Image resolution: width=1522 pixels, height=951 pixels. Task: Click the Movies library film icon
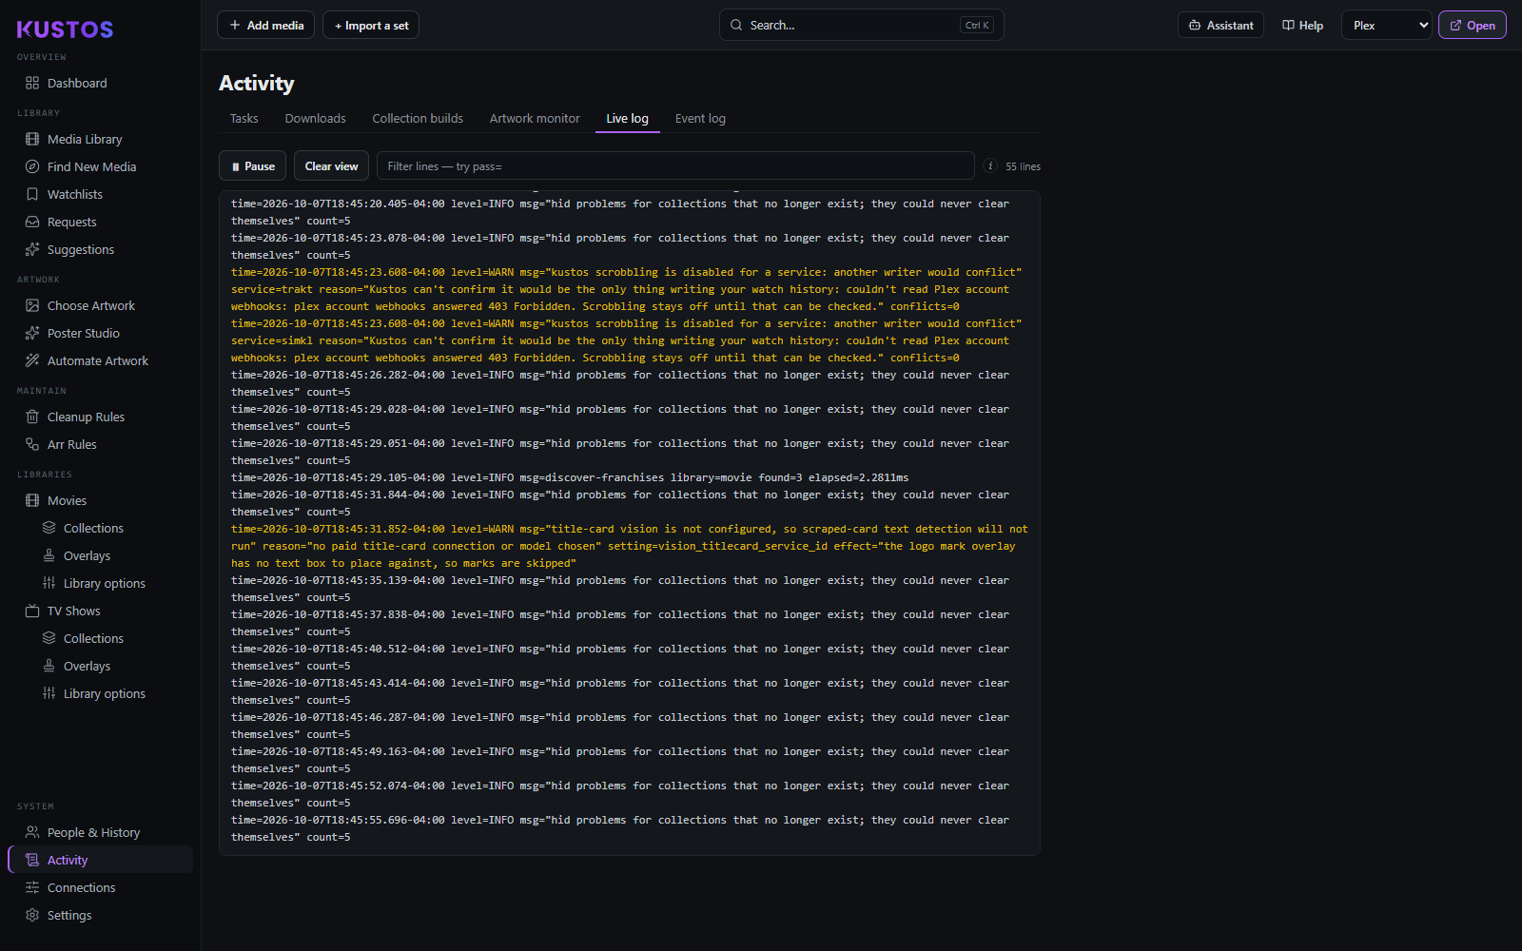32,500
